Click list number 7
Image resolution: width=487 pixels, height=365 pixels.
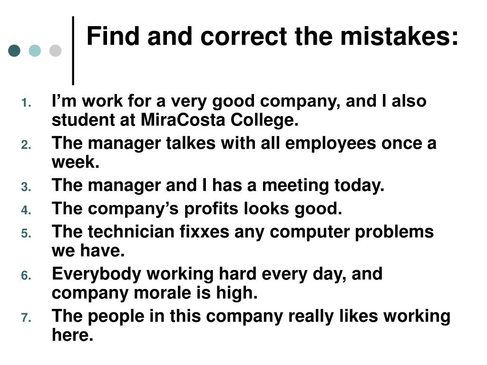pyautogui.click(x=27, y=317)
